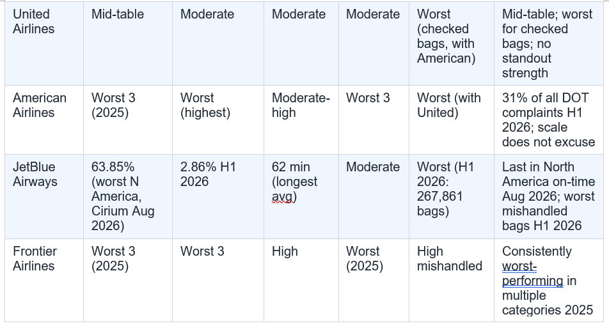Image resolution: width=609 pixels, height=326 pixels.
Task: Click the 'Worst (H1 2026: 267,861 bags)' cell
Action: click(452, 196)
